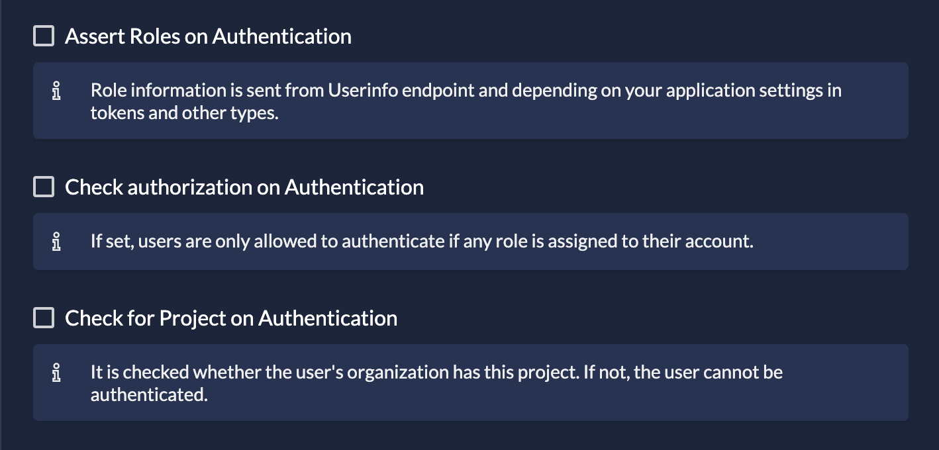This screenshot has height=450, width=939.
Task: Click info icon beside user's organization note
Action: [56, 373]
